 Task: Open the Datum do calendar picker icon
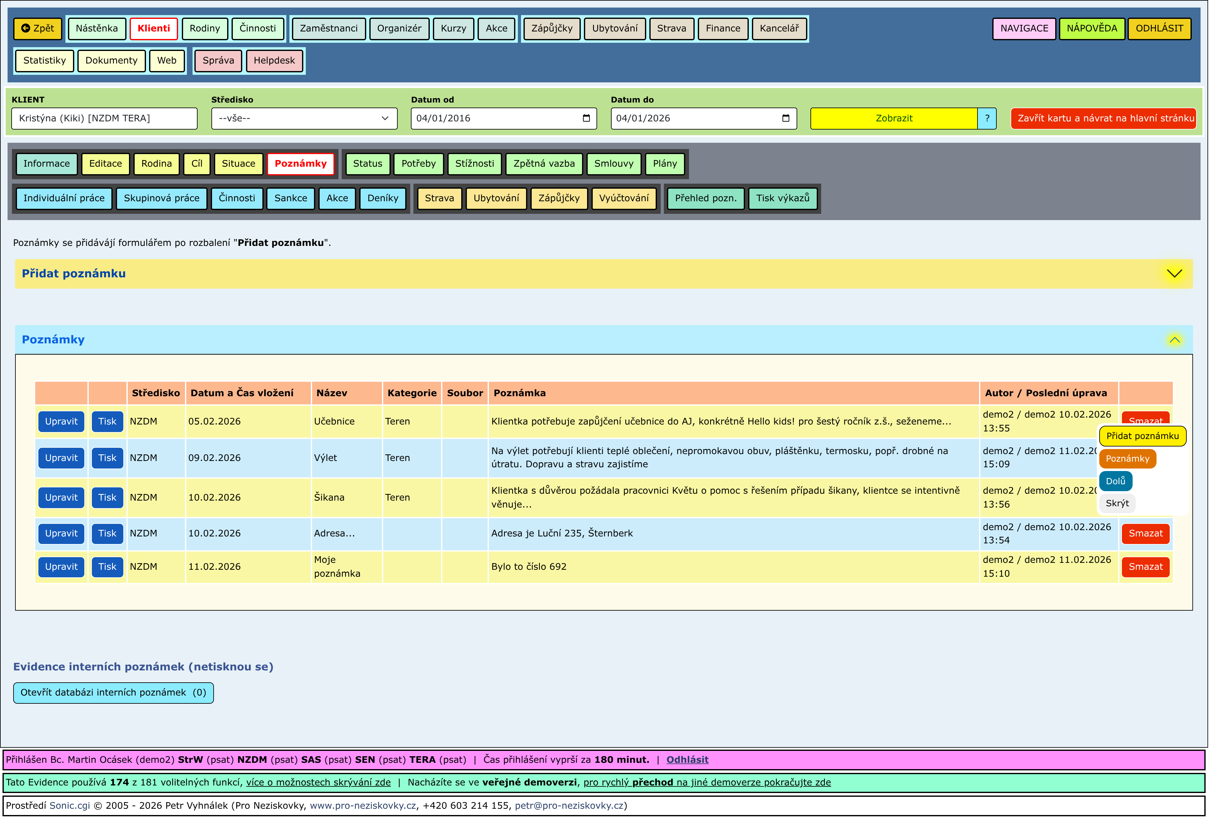pos(786,118)
